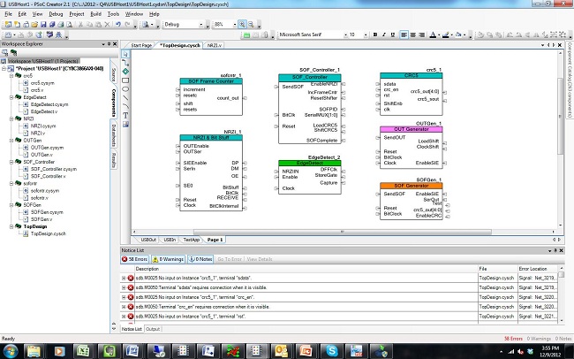Toggle Italic formatting
574x359 pixels.
383,34
